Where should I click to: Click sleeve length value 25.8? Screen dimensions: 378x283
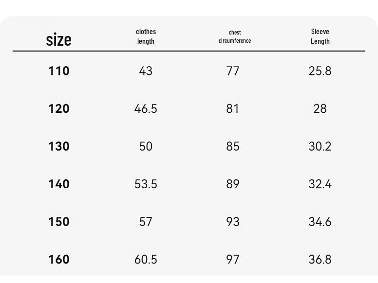[x=320, y=71]
